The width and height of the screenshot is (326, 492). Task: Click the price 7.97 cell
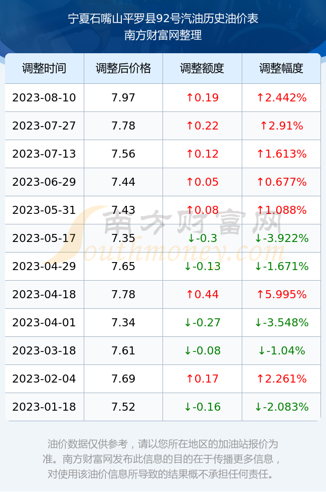[x=123, y=97]
